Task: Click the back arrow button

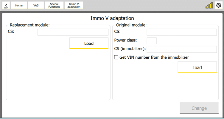Action: 6,5
